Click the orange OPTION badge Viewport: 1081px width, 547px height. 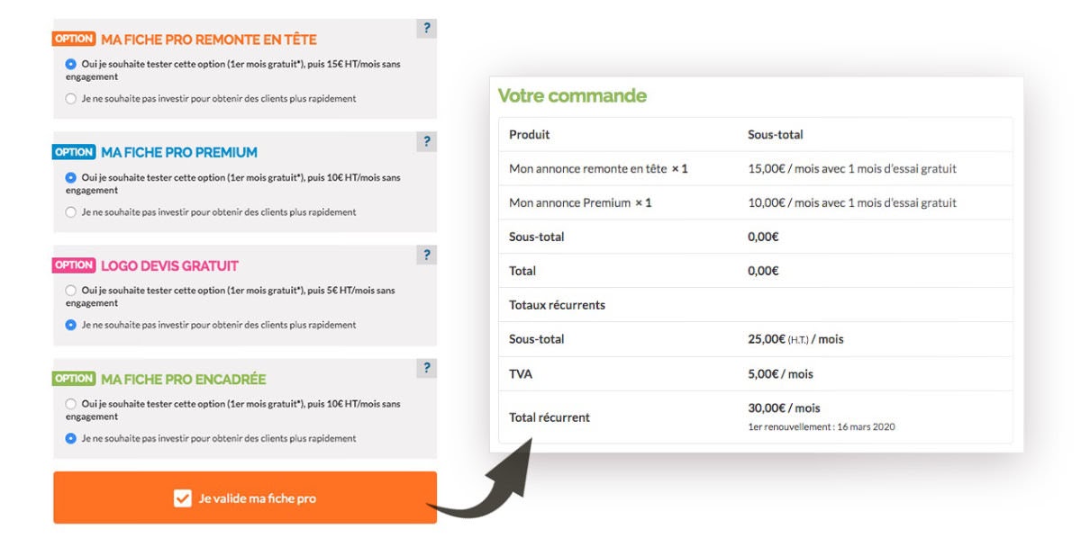[x=73, y=39]
